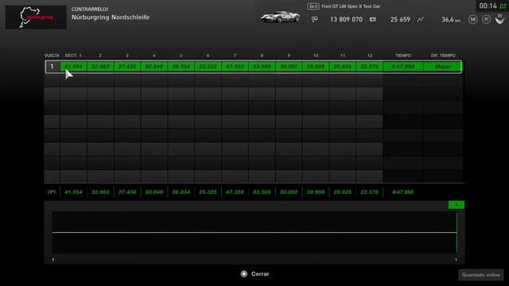Click lap 1 sector 10 time 39.989
This screenshot has height=286, width=509.
tap(316, 67)
